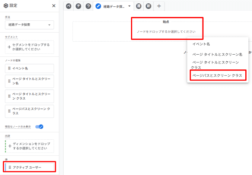Viewport: 252px width, 175px height.
Task: Switch to the チ tab
Action: [78, 6]
